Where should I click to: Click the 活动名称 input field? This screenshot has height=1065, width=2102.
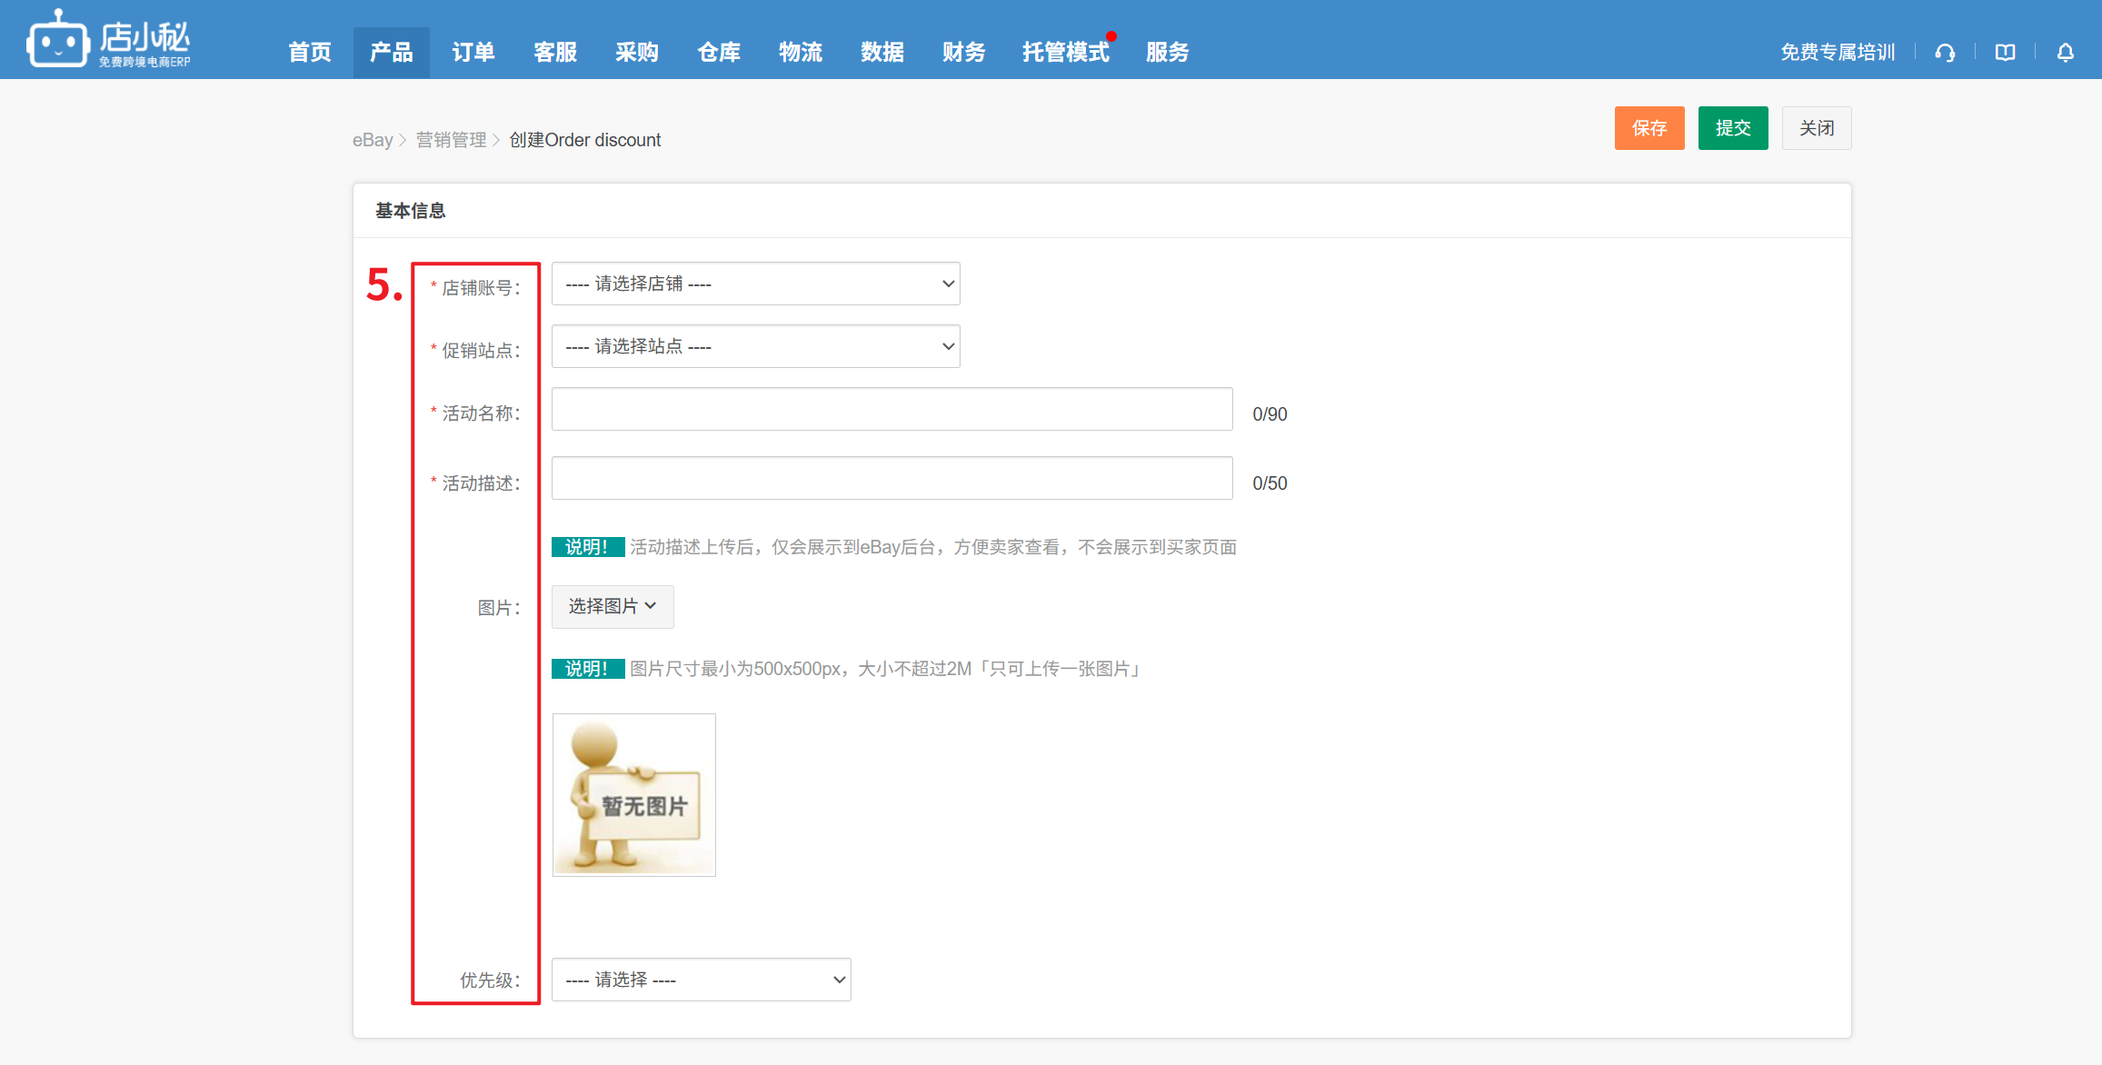[x=892, y=409]
